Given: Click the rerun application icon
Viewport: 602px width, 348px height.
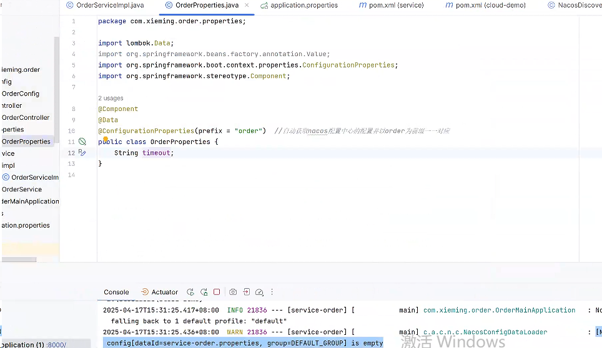Looking at the screenshot, I should (x=190, y=292).
